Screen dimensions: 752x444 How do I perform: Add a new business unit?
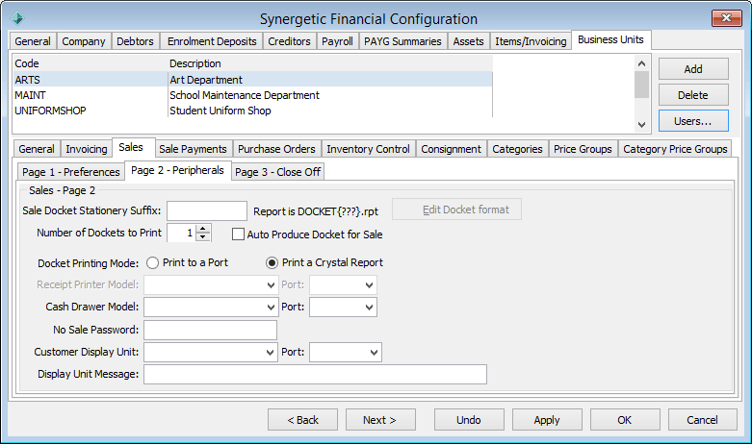693,69
